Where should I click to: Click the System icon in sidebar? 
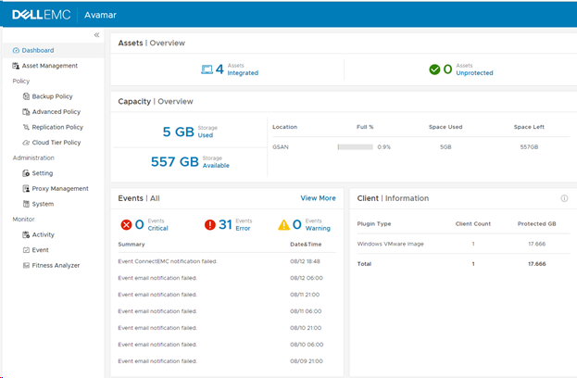click(x=25, y=204)
